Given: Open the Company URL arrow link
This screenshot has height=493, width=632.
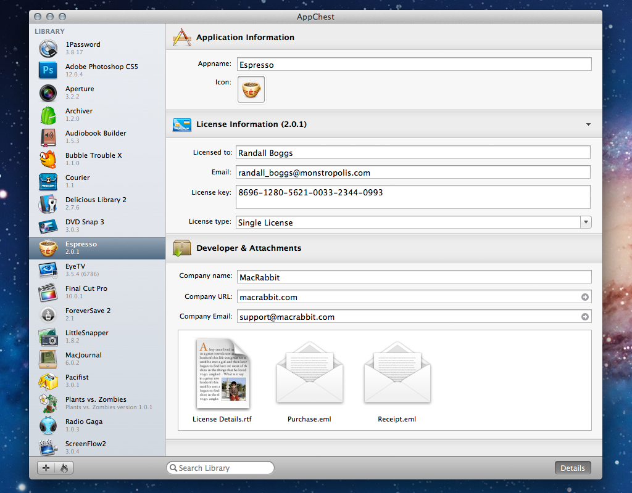Looking at the screenshot, I should point(585,297).
